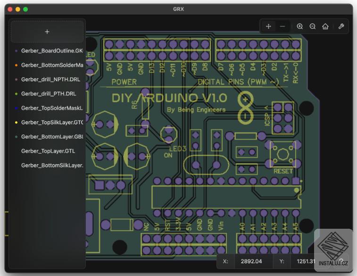Click the LED3 ON label on the board
The width and height of the screenshot is (357, 276).
coord(175,152)
